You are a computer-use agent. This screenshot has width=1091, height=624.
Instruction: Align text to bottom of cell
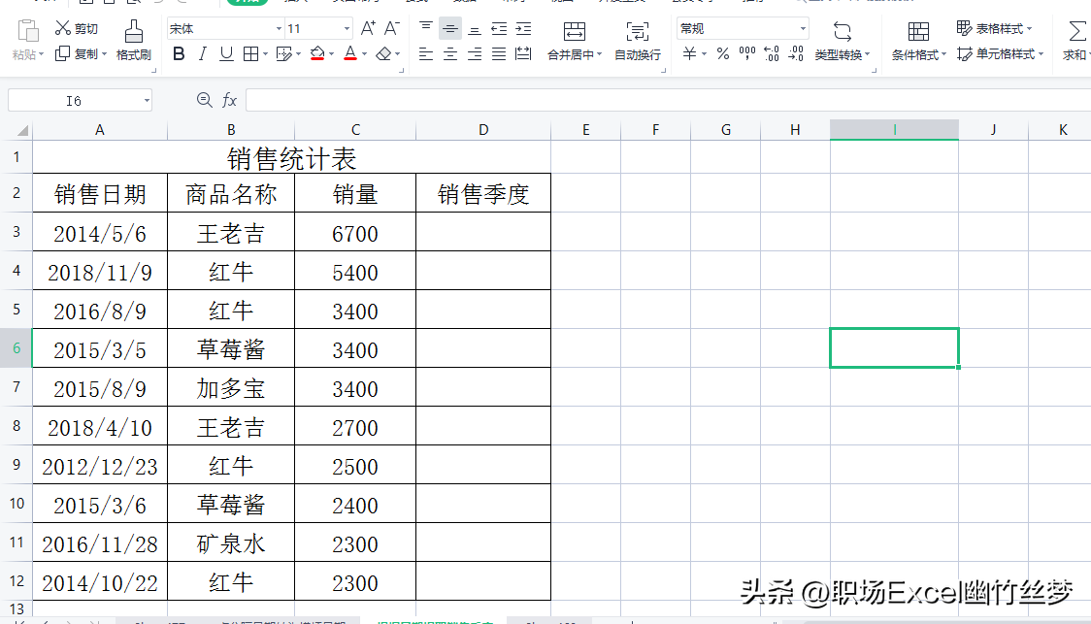pyautogui.click(x=475, y=28)
